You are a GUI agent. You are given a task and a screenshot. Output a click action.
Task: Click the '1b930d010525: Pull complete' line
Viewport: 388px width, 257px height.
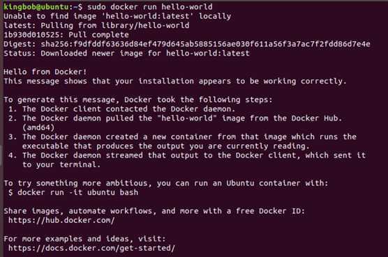click(66, 35)
